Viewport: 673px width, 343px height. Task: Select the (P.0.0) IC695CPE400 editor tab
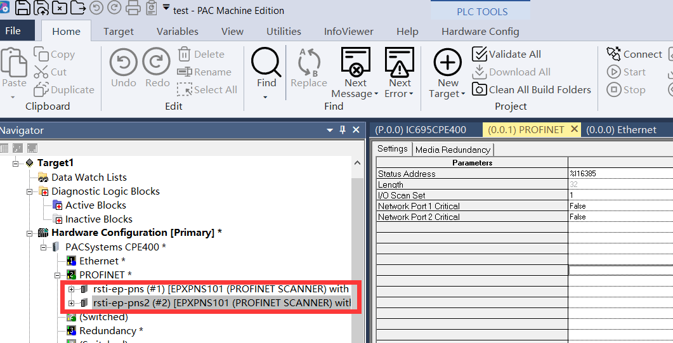421,130
